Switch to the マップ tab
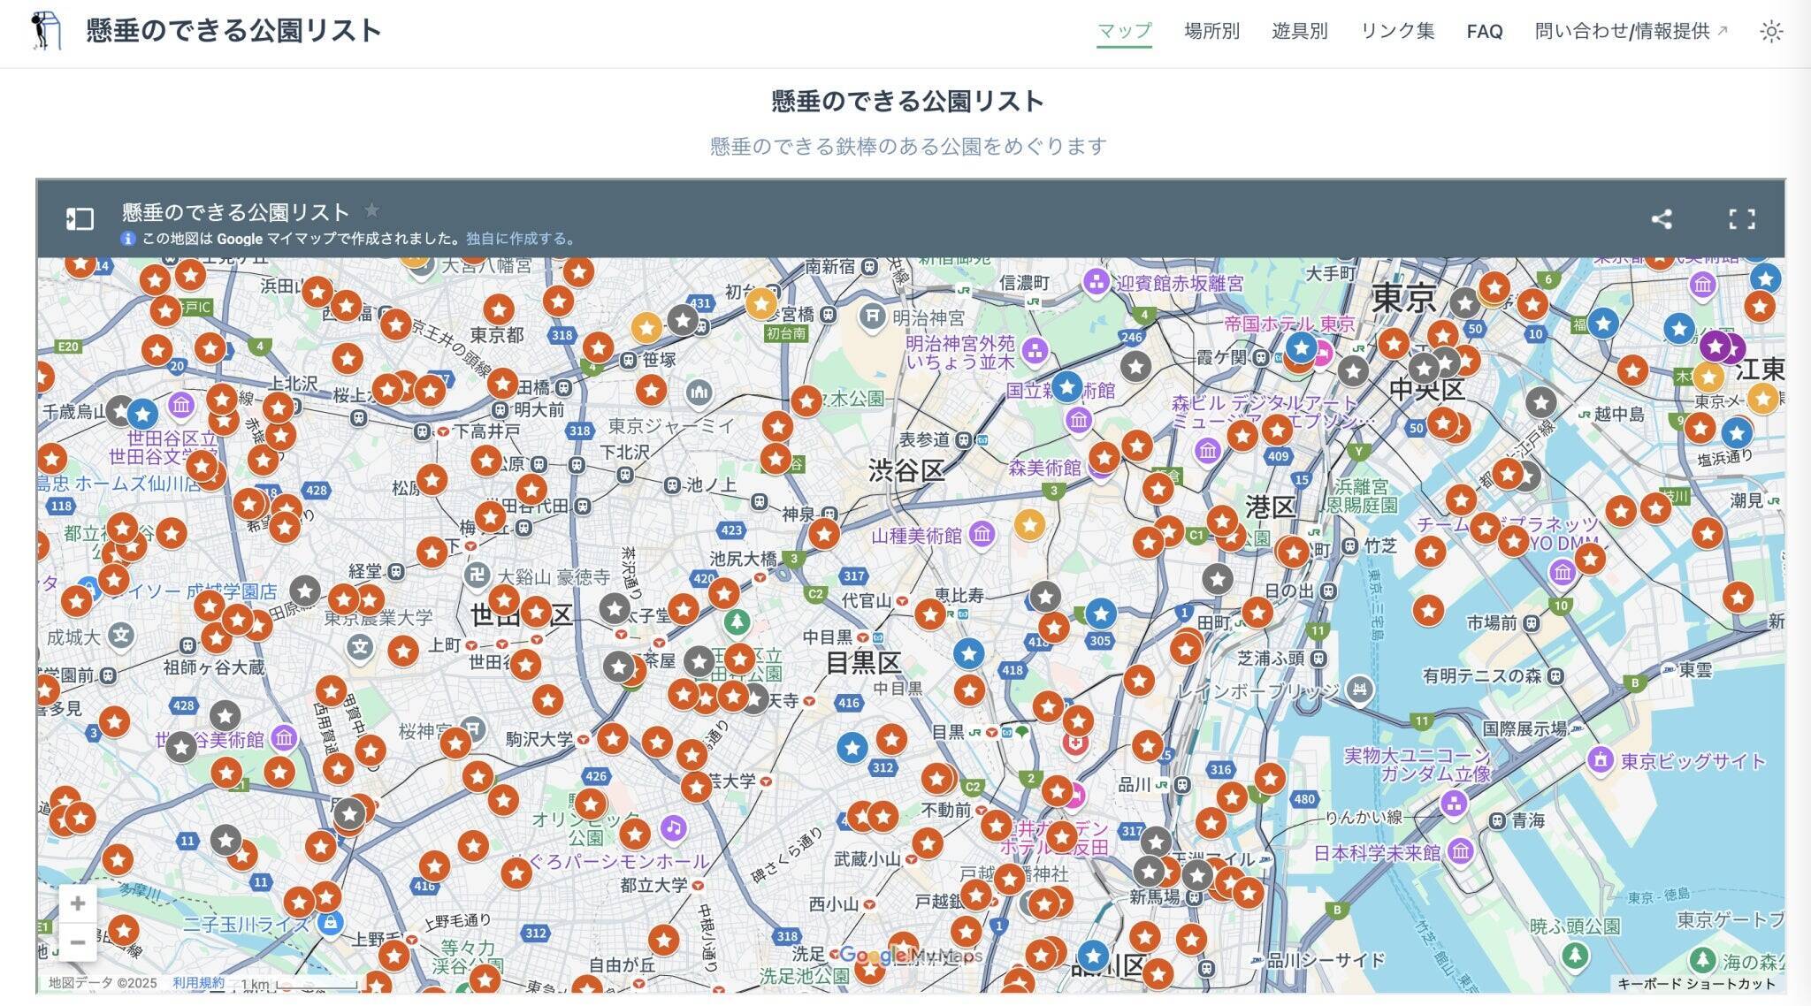 [1124, 31]
